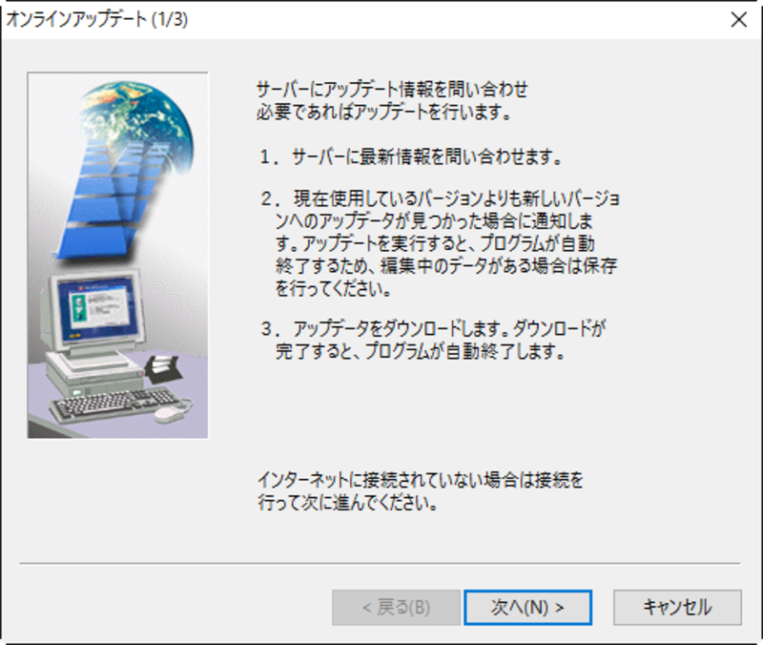Click the desktop PC case under the monitor
Image resolution: width=763 pixels, height=645 pixels.
pyautogui.click(x=94, y=372)
